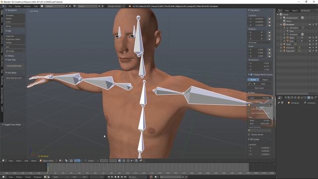Click the clip Start value field

(x=259, y=120)
